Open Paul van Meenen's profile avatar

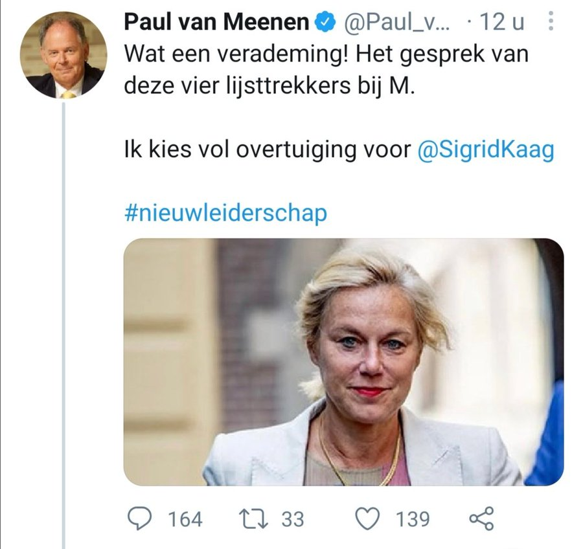click(x=63, y=55)
